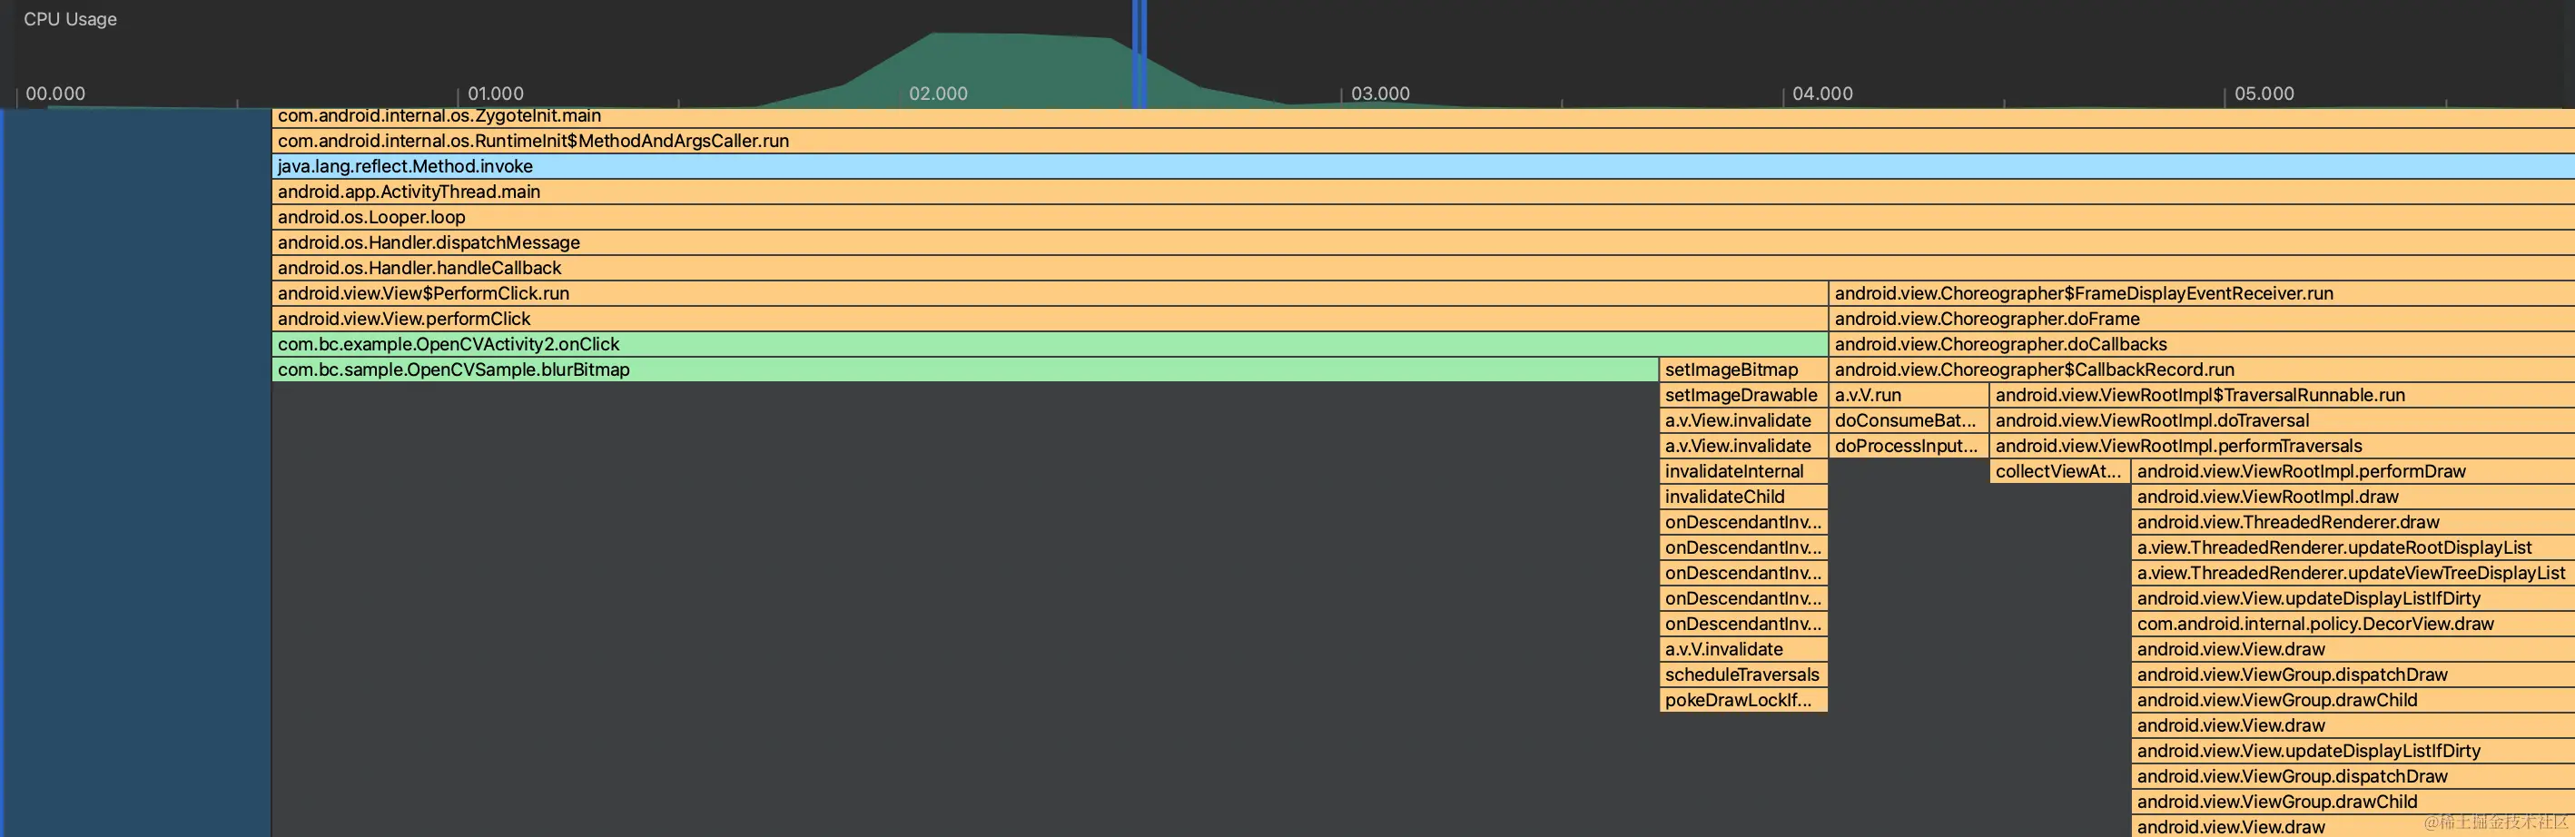Screen dimensions: 2575x837
Task: Select the scheduleTraversals frame
Action: pos(1743,675)
